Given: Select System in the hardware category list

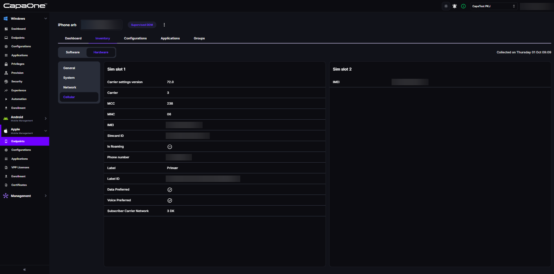Looking at the screenshot, I should click(79, 78).
